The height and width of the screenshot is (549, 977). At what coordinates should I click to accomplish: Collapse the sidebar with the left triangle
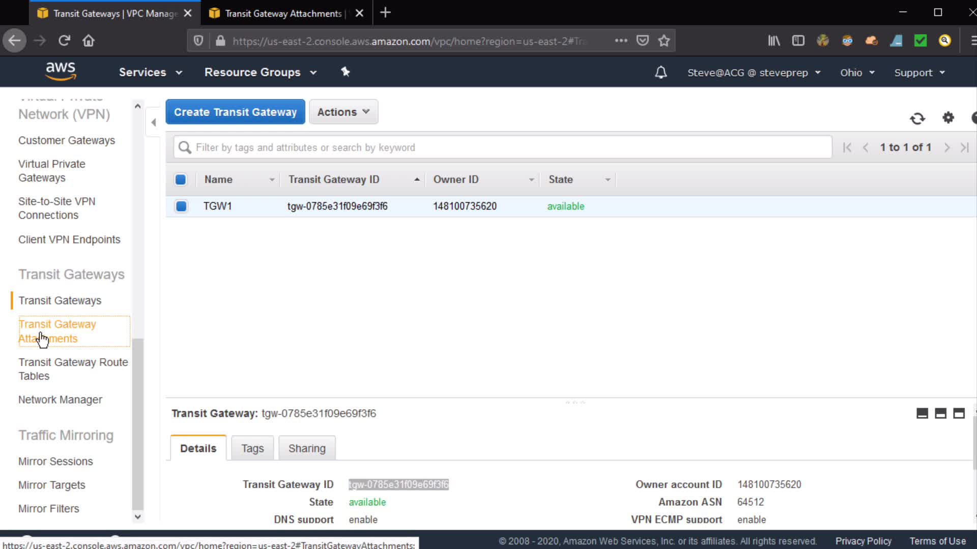(154, 122)
